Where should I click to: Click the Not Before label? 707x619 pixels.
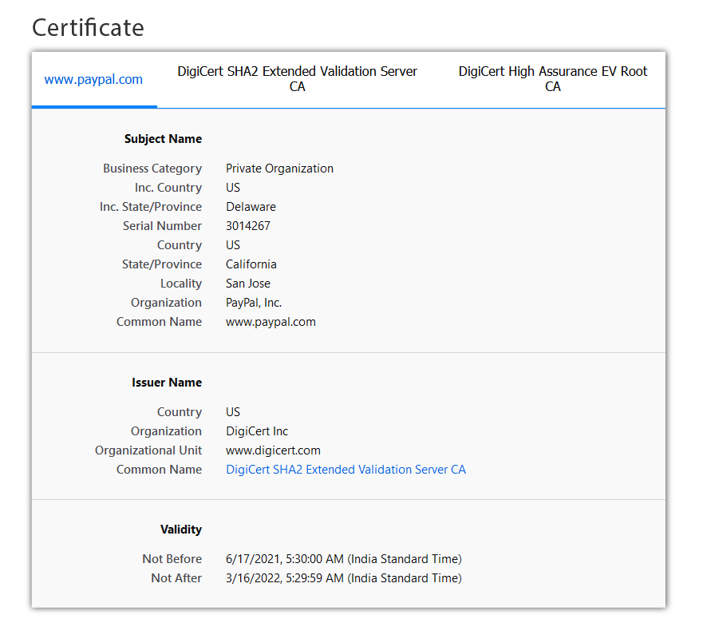[172, 559]
